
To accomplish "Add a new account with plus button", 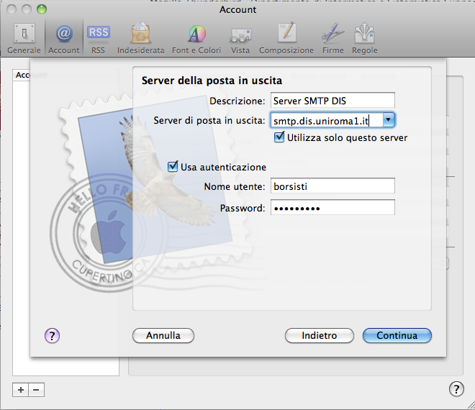I will (21, 389).
